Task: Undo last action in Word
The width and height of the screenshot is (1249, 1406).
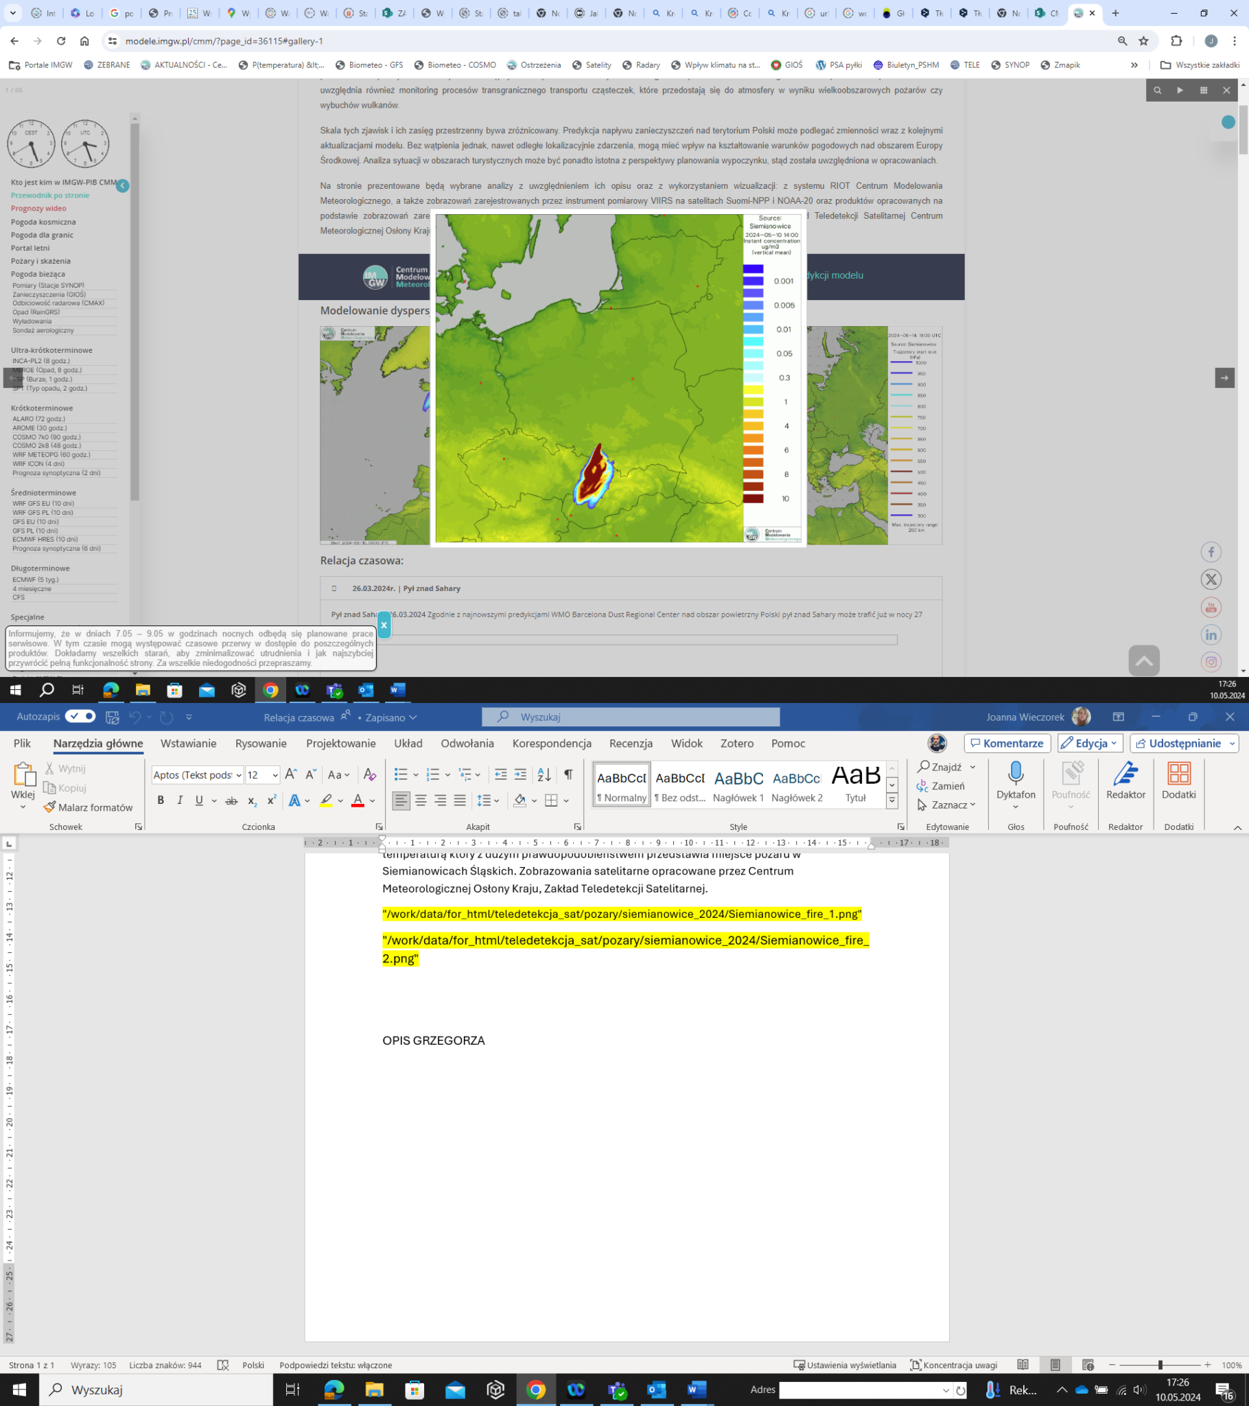Action: coord(135,717)
